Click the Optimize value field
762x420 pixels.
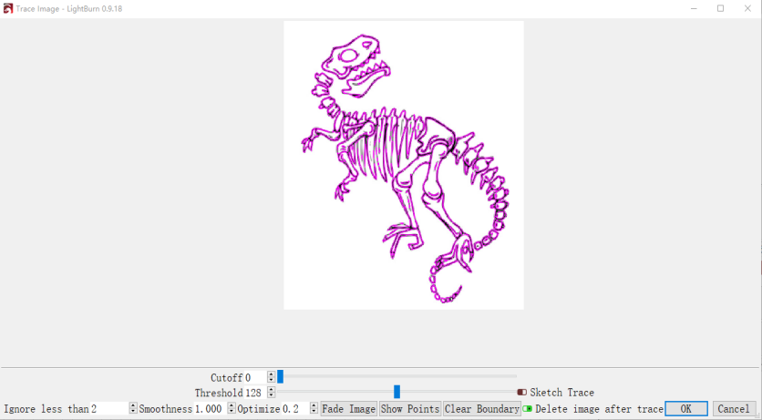click(x=295, y=409)
